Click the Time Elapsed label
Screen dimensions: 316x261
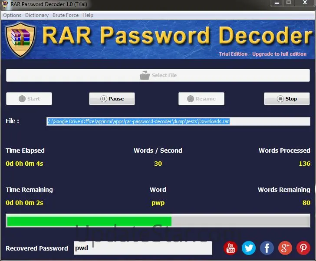[x=25, y=151]
